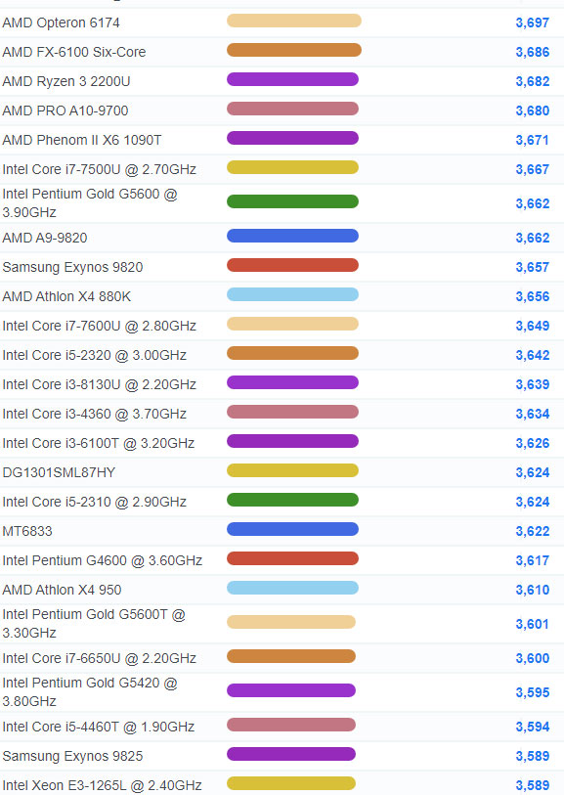564x795 pixels.
Task: Select the 3,622 score for MT6833
Action: click(533, 532)
